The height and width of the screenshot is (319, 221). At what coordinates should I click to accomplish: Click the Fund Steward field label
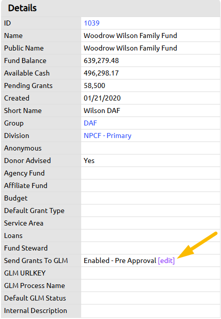point(26,248)
